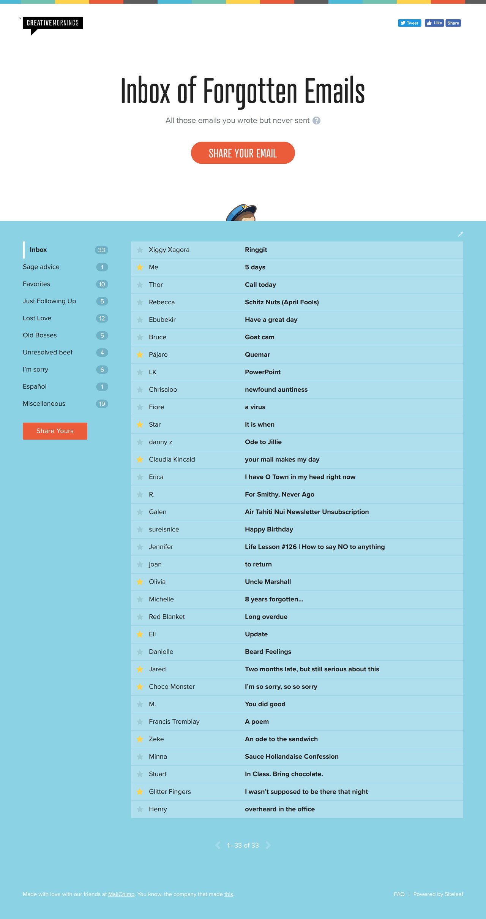Unstar the Eli Update email
This screenshot has width=486, height=919.
click(x=140, y=634)
